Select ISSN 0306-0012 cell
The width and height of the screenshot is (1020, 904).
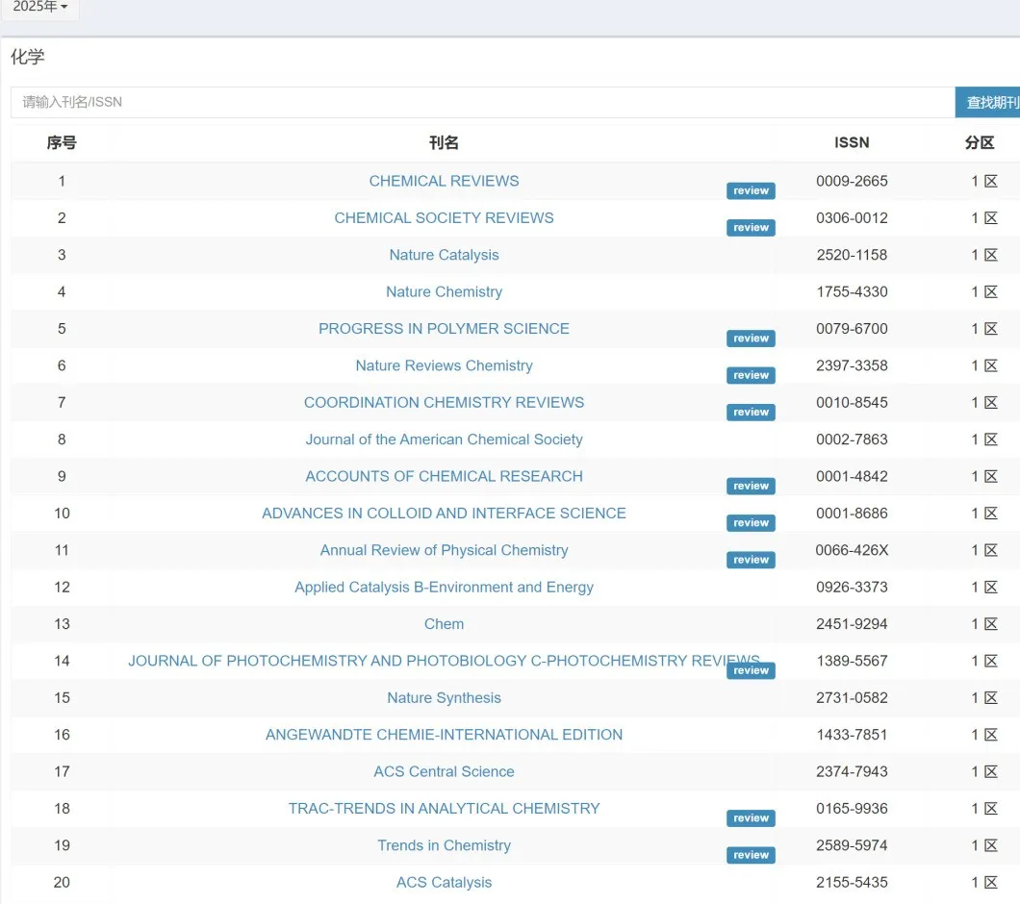[x=852, y=218]
